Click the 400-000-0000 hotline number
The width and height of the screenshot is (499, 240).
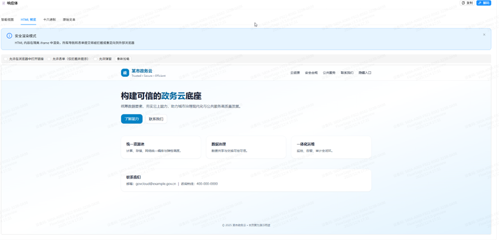pos(207,184)
